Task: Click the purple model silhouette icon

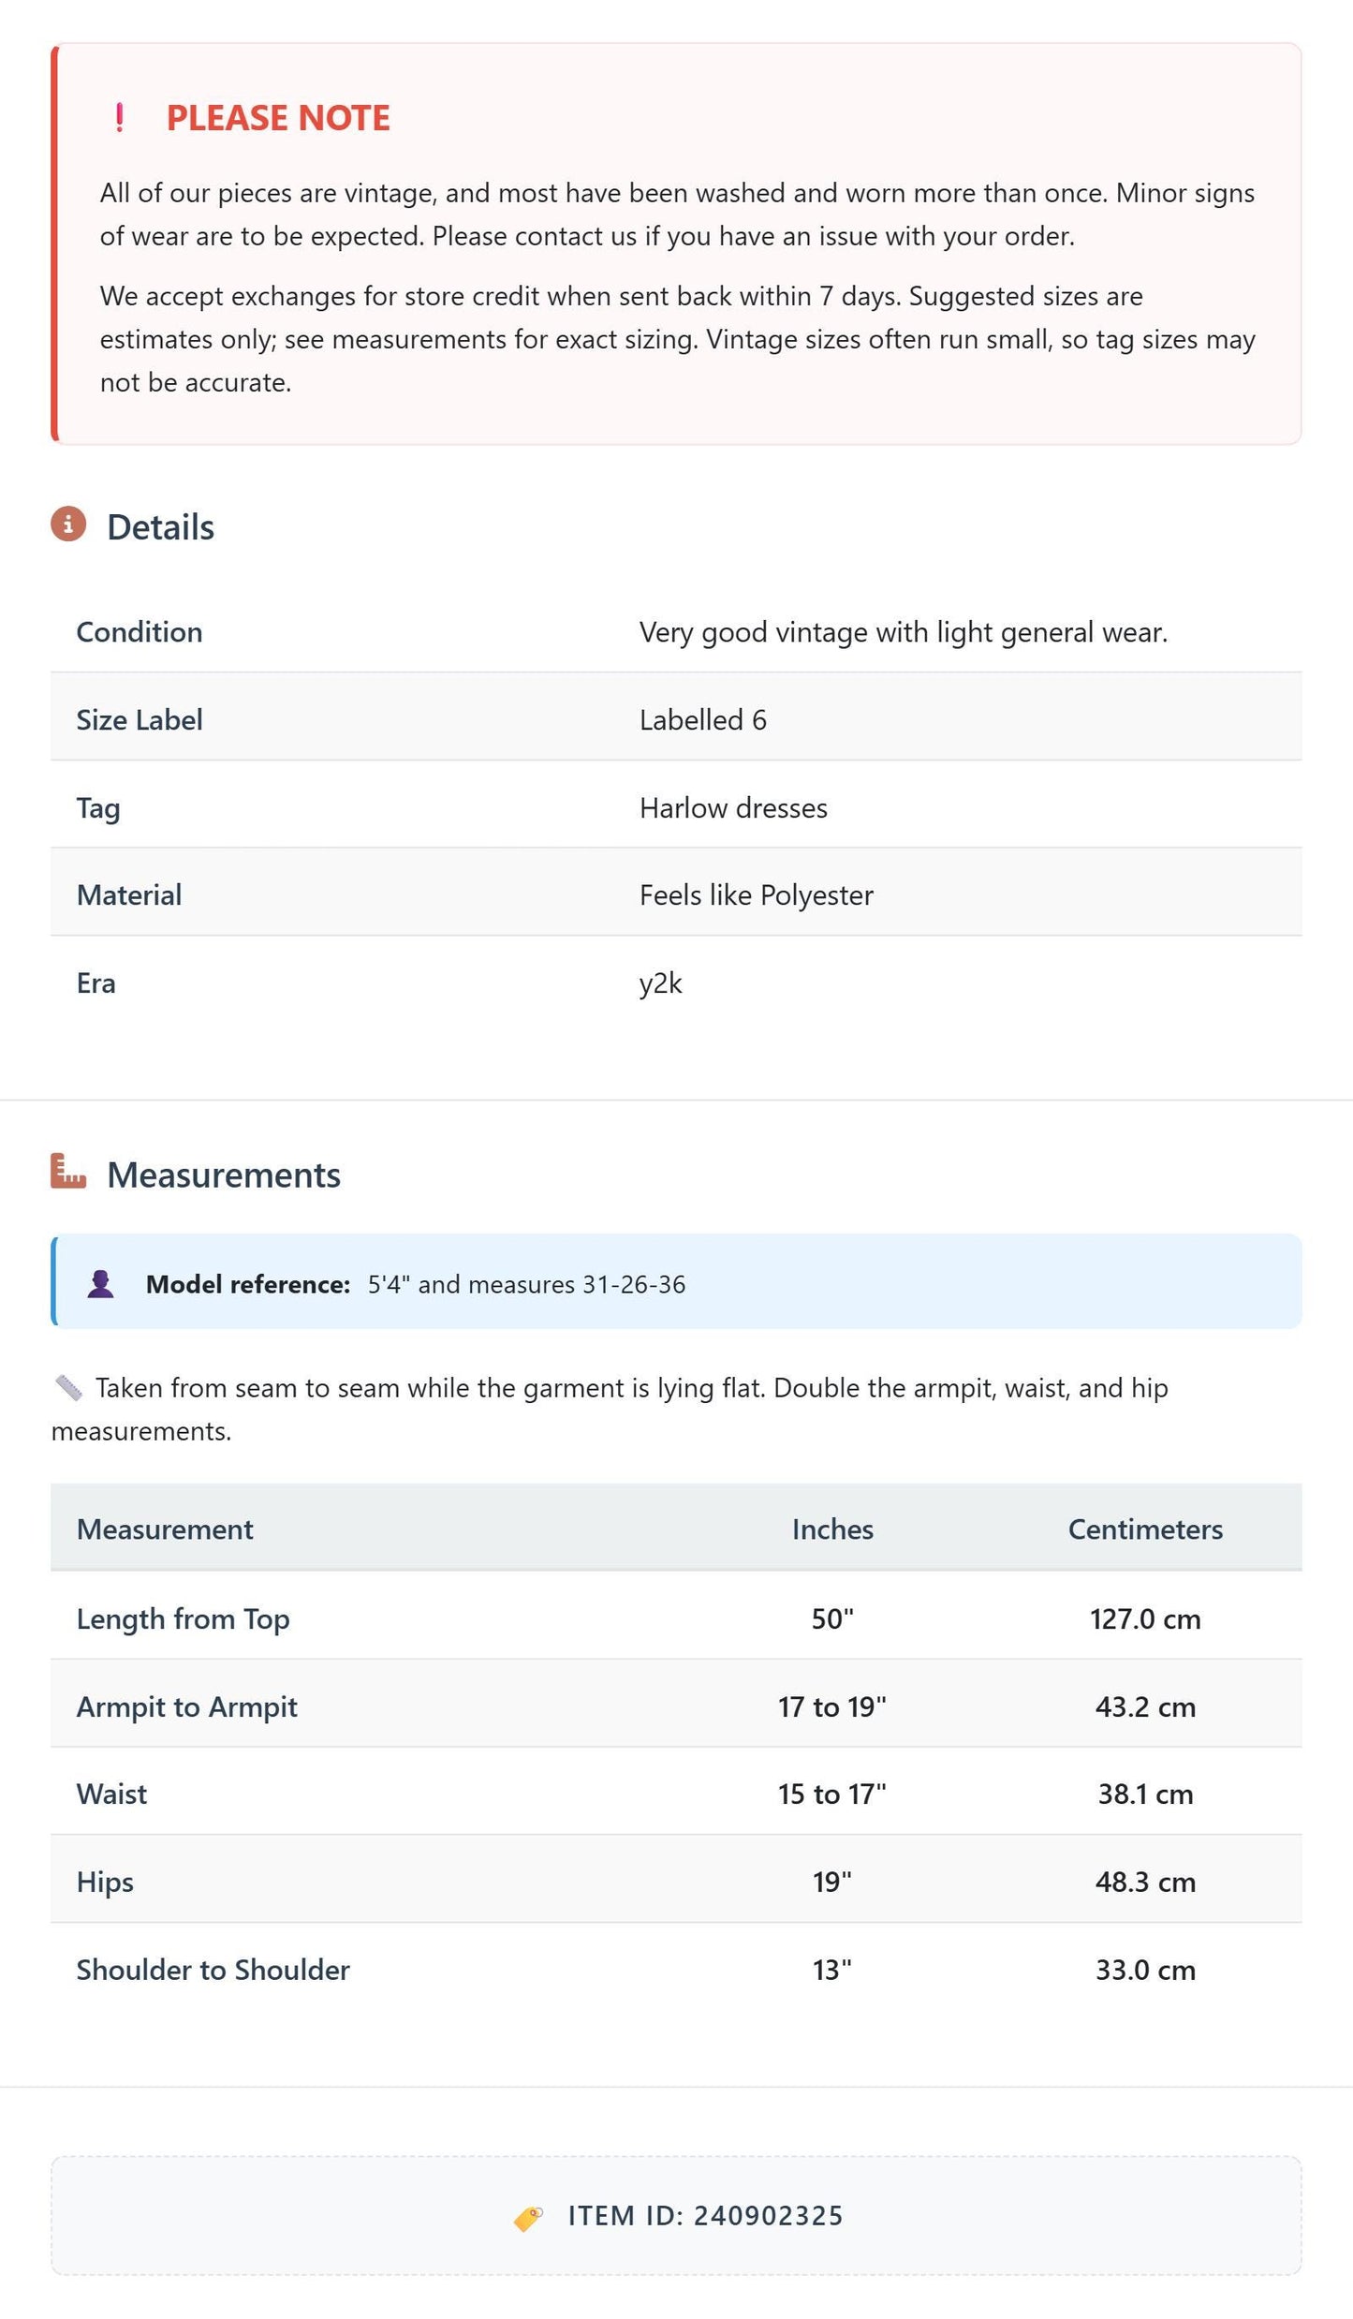Action: 101,1283
